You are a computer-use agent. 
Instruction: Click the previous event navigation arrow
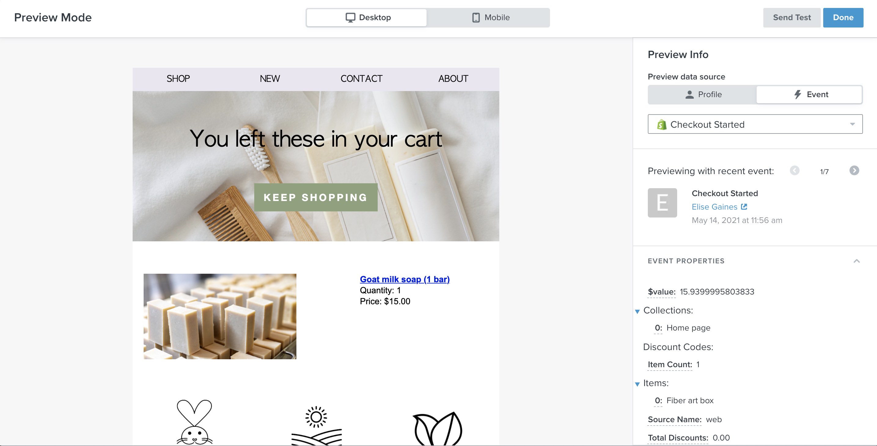795,170
